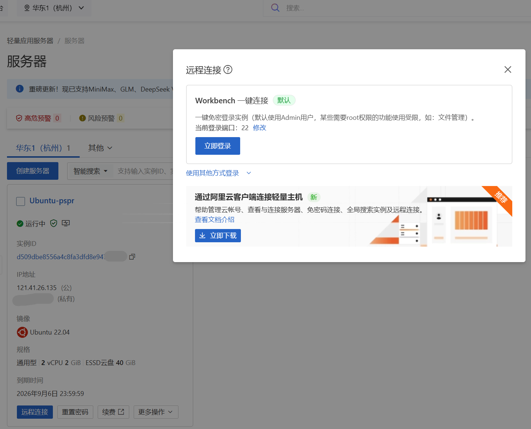The height and width of the screenshot is (429, 531).
Task: Focus the 支持输入实例ID search field
Action: 145,171
